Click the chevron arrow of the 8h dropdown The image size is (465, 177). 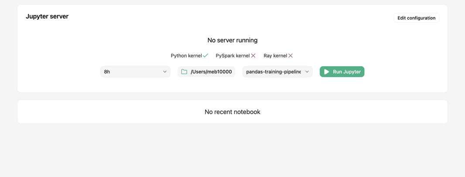[x=165, y=71]
